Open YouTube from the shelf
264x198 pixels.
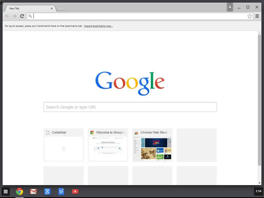tap(75, 192)
